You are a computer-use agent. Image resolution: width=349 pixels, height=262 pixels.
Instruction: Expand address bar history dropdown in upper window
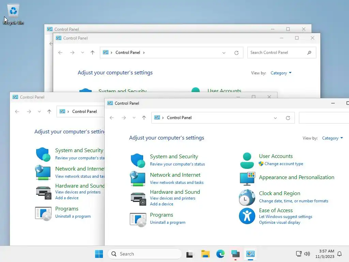click(224, 53)
